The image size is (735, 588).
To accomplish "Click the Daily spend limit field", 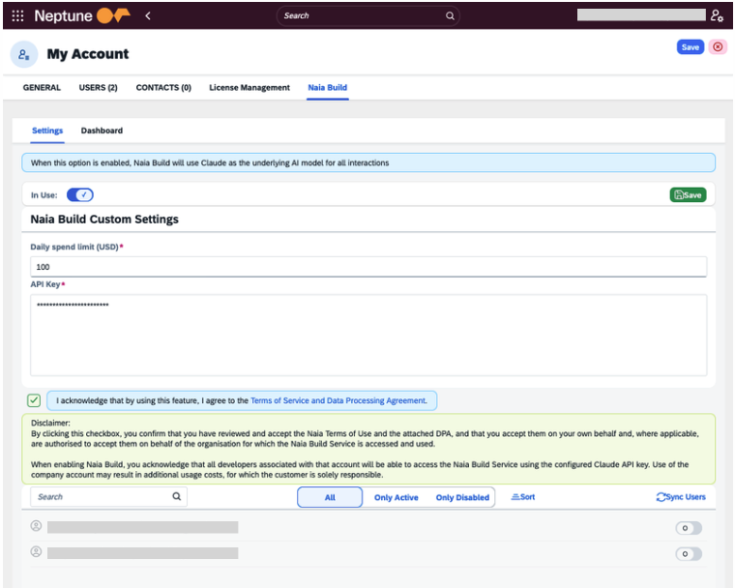I will tap(368, 267).
